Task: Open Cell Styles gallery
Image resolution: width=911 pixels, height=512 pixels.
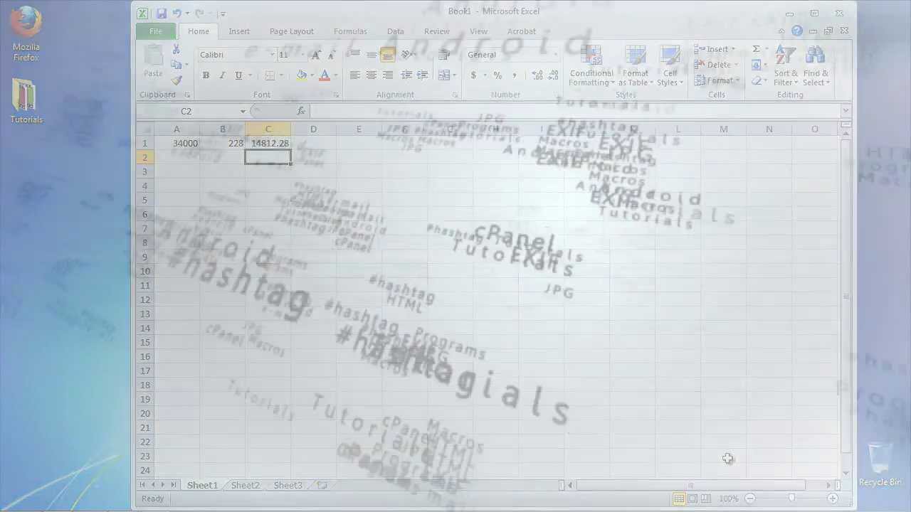Action: coord(670,66)
